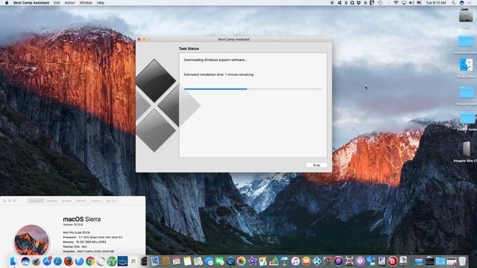Click the Task Status heading
This screenshot has width=477, height=268.
[189, 48]
